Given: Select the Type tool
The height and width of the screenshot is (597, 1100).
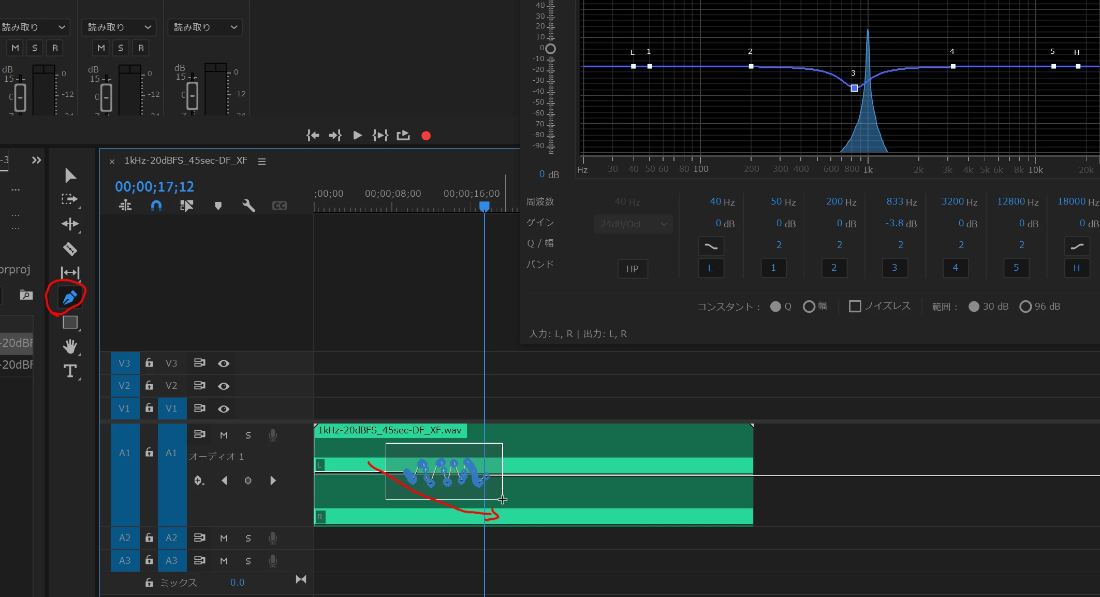Looking at the screenshot, I should 70,371.
